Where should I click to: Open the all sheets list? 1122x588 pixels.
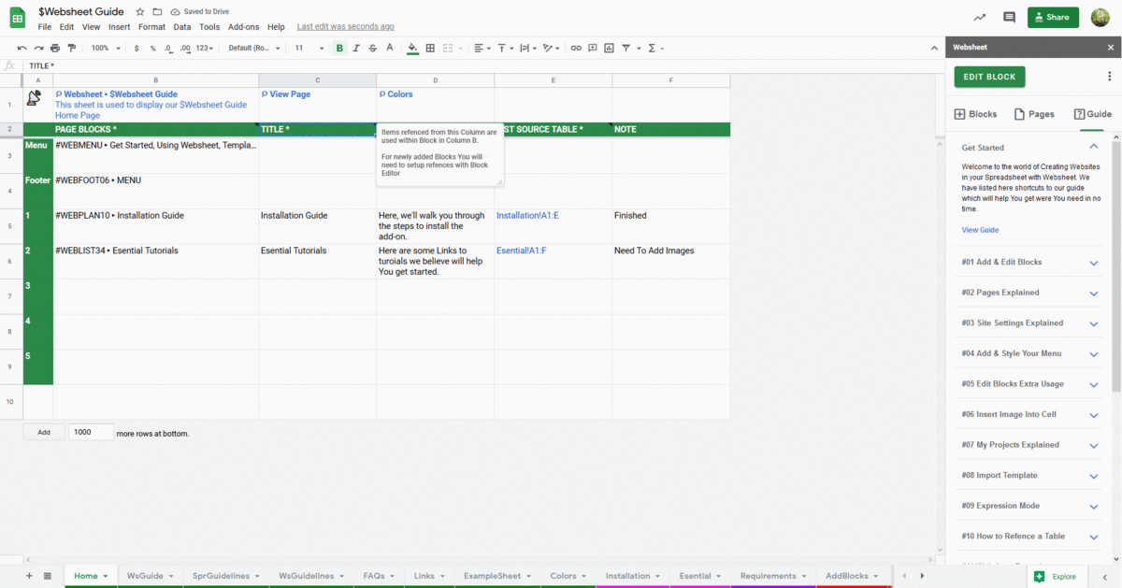48,576
